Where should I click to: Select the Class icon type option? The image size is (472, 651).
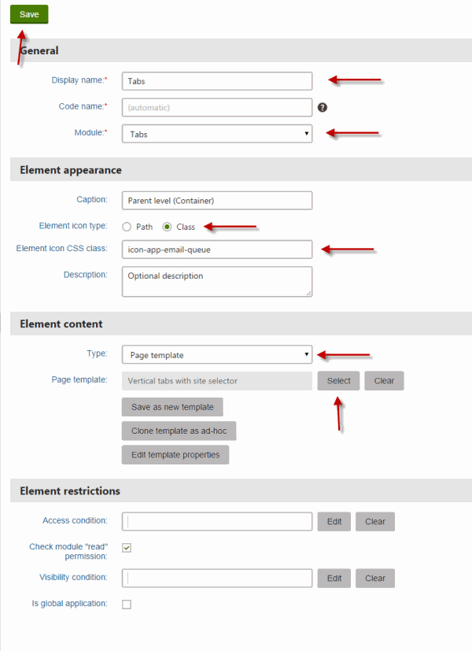[x=167, y=227]
